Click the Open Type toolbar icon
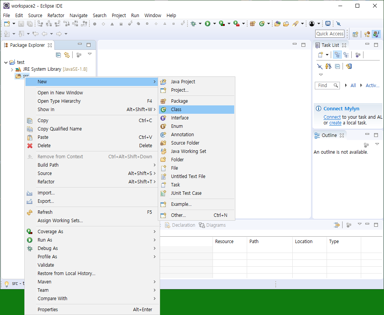Image resolution: width=384 pixels, height=315 pixels. [277, 24]
